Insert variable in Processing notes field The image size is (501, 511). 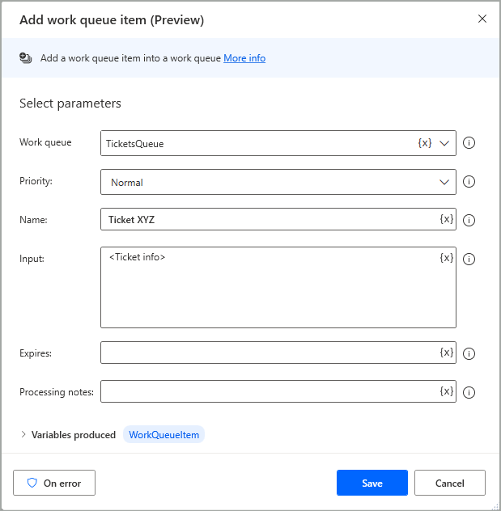447,391
